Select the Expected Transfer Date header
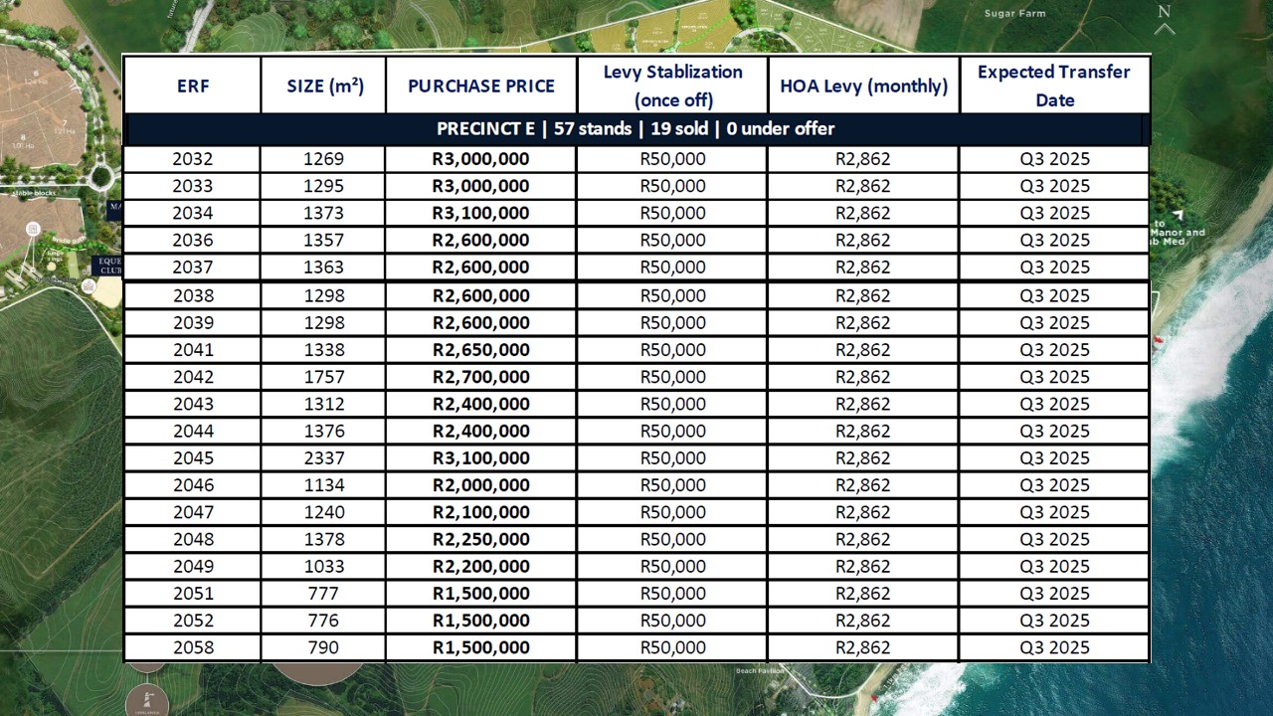1273x716 pixels. point(1054,86)
